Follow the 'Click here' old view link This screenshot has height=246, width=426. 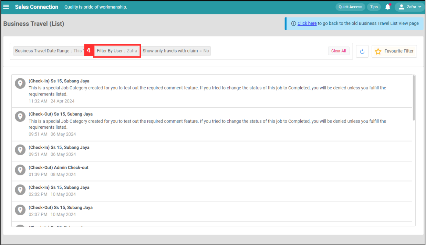(x=307, y=23)
